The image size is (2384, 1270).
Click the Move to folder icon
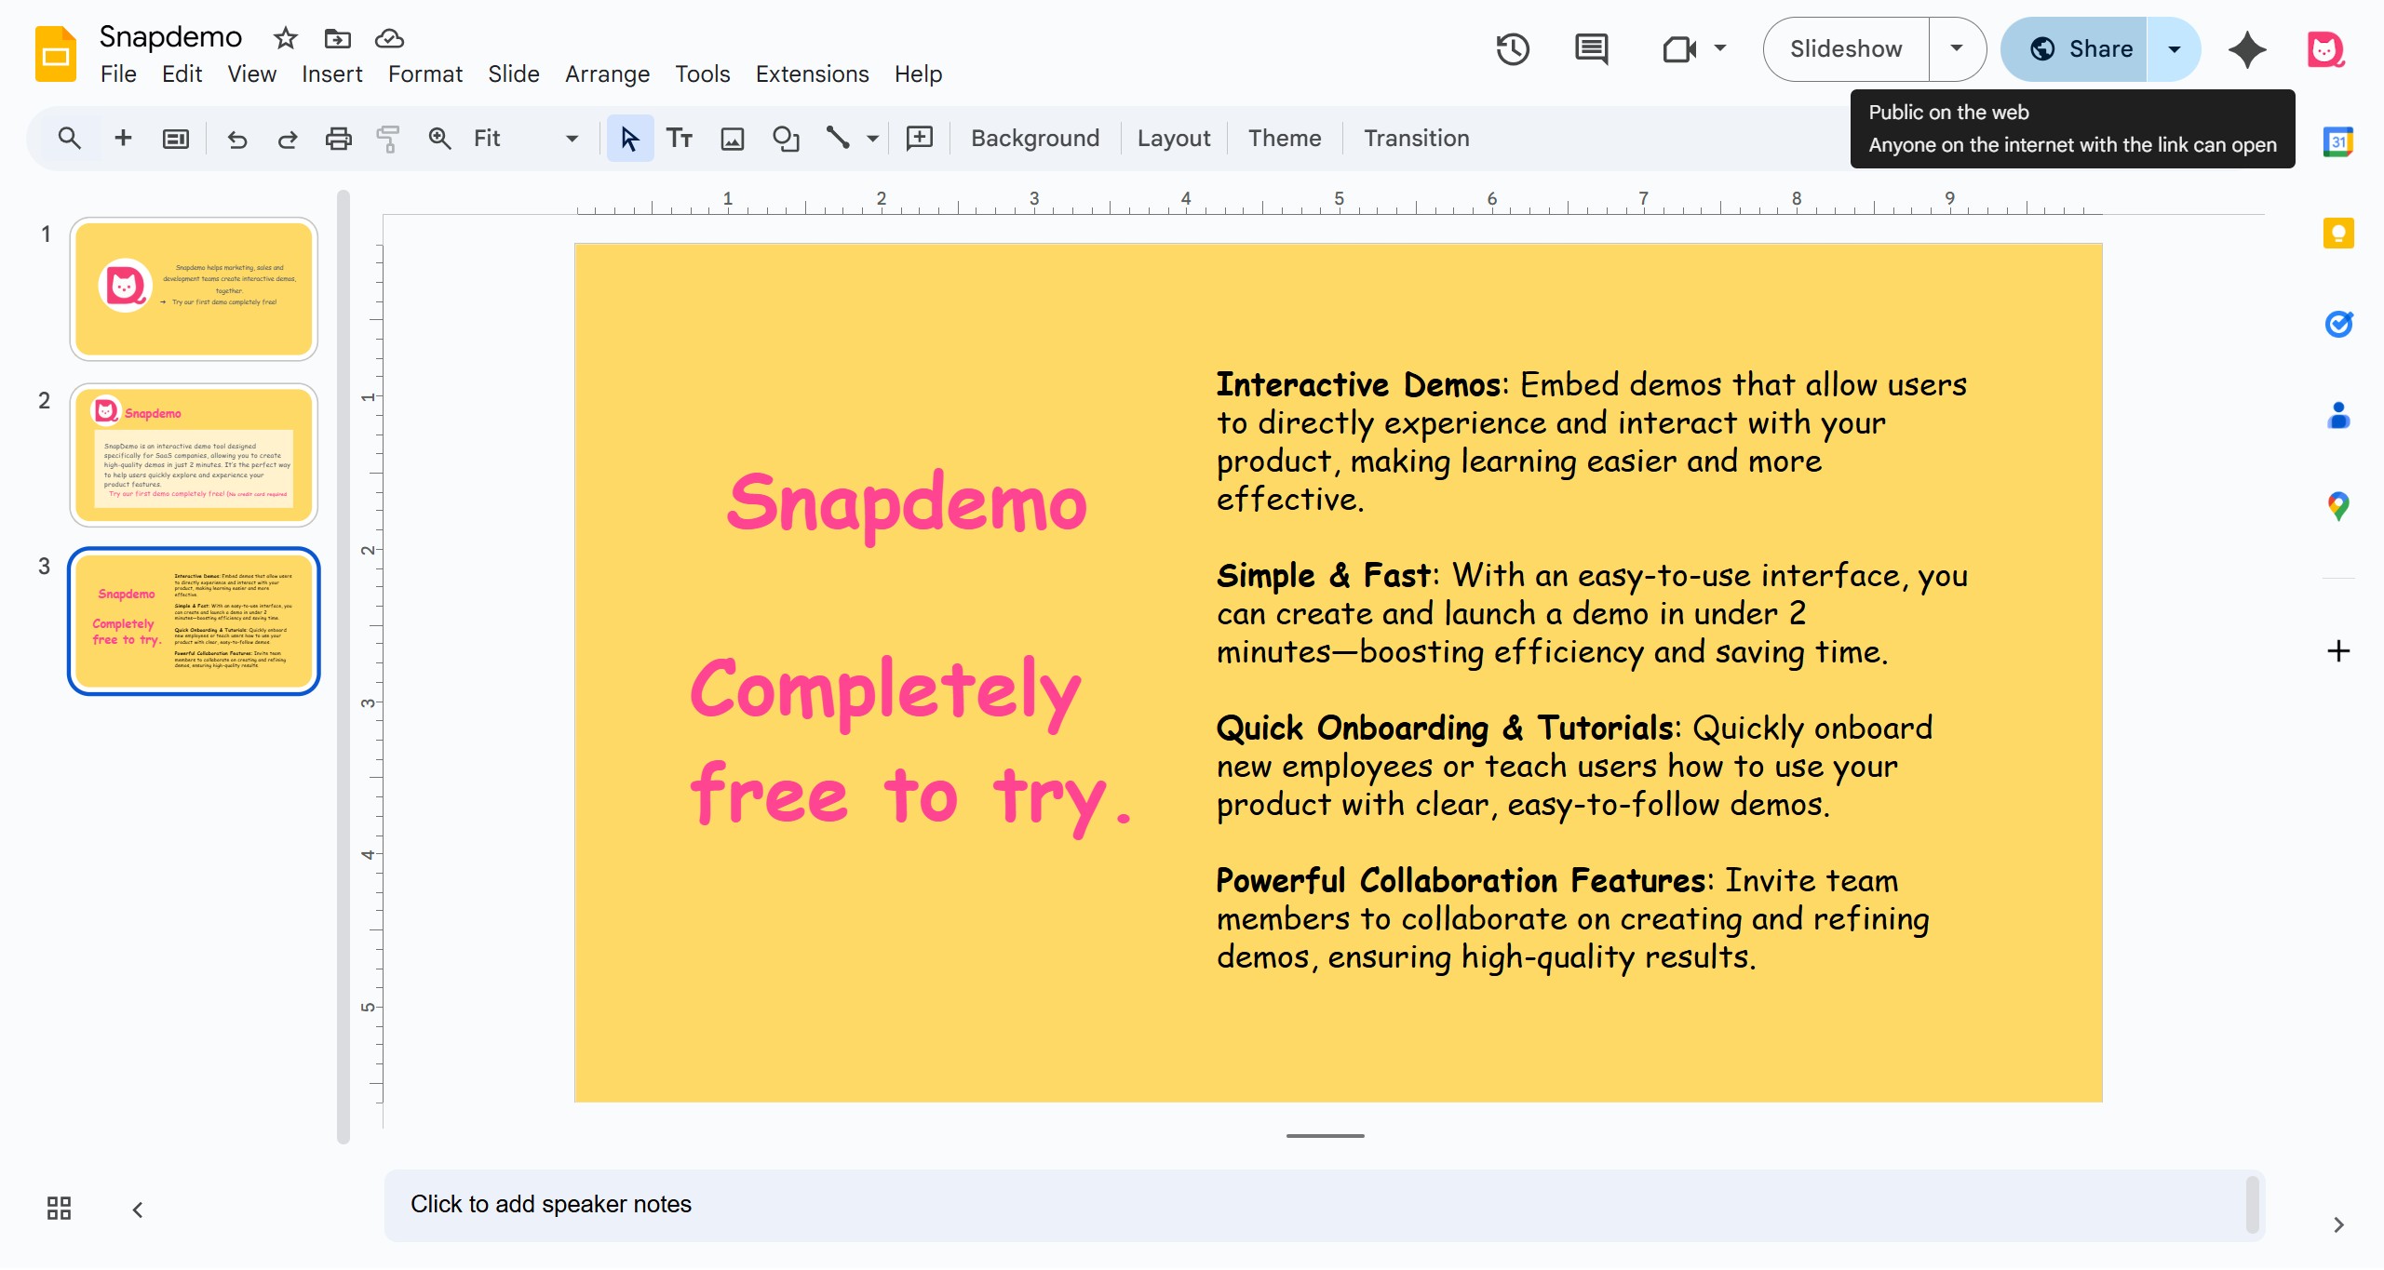tap(337, 38)
